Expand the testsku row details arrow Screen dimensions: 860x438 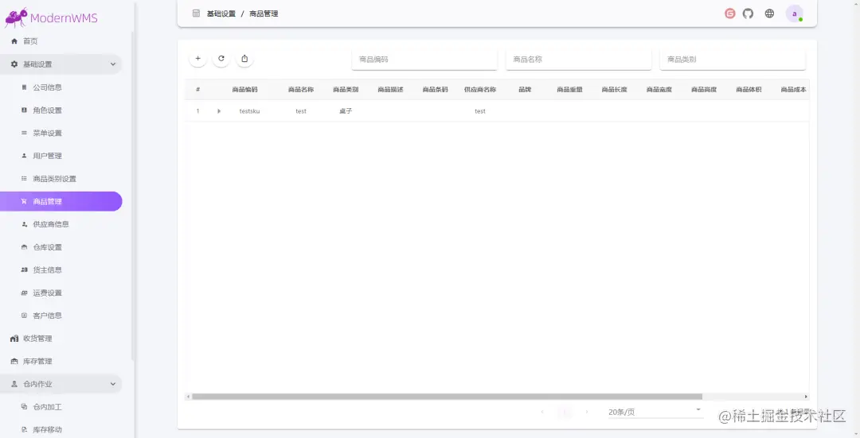(219, 111)
